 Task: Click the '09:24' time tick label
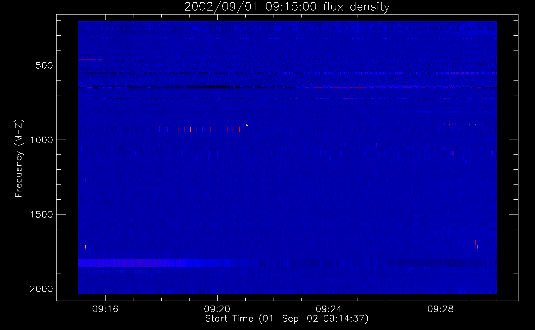(x=329, y=309)
